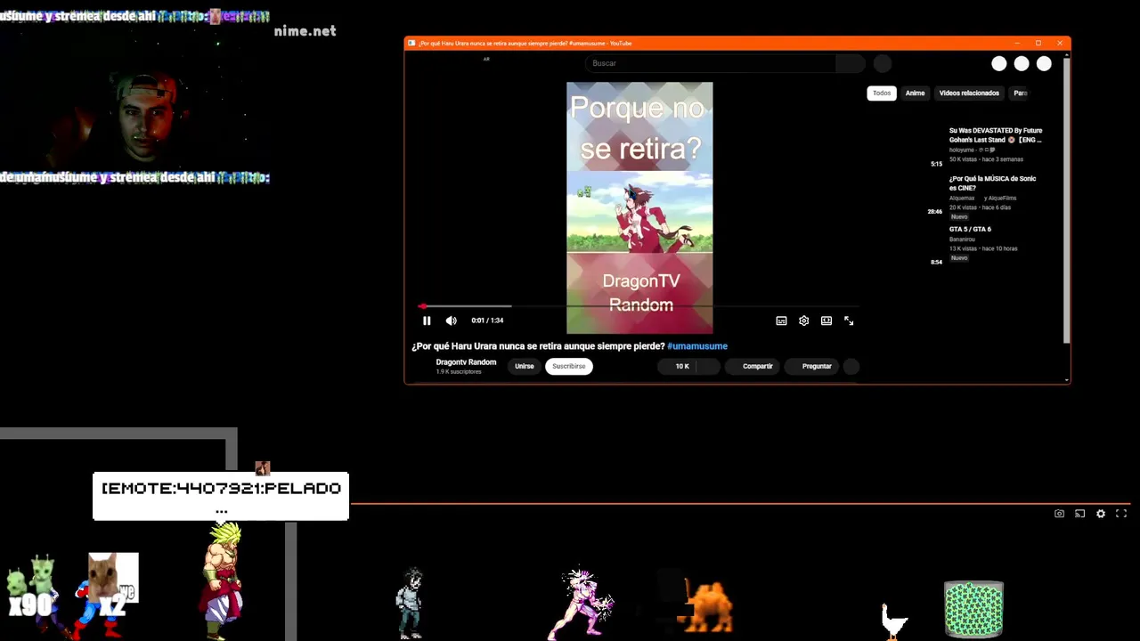Viewport: 1140px width, 641px height.
Task: Open ¿Por Qué la MÚSICA de Sonic es CINE?
Action: click(992, 183)
